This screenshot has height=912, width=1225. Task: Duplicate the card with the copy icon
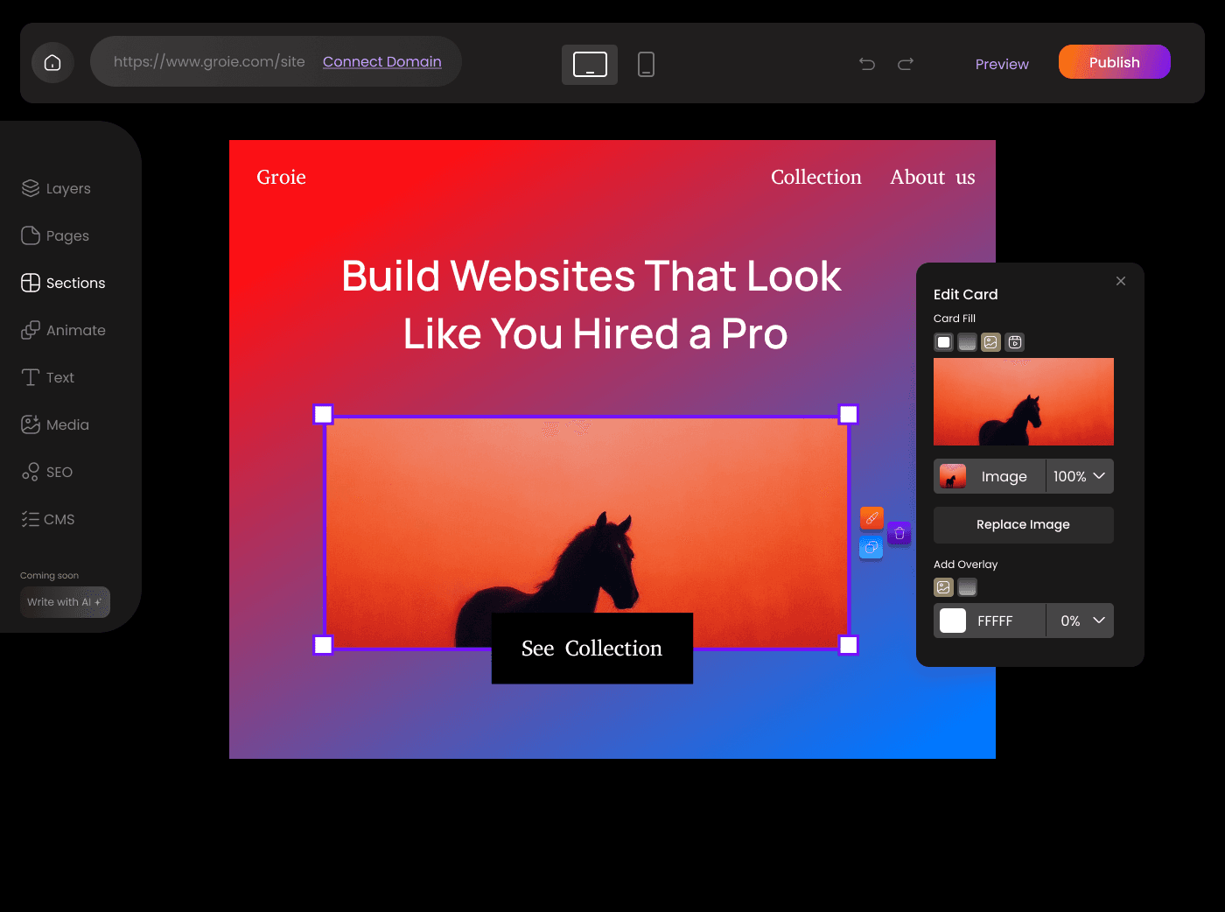click(871, 547)
